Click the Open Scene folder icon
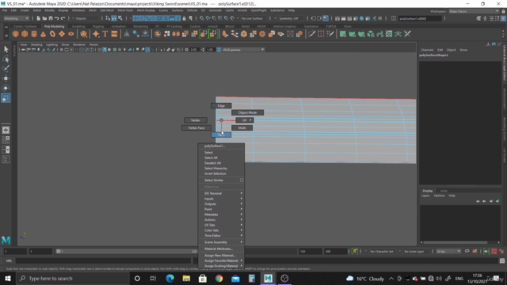 44,18
